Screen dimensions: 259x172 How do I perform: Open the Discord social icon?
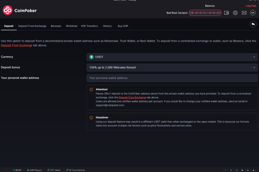[242, 170]
